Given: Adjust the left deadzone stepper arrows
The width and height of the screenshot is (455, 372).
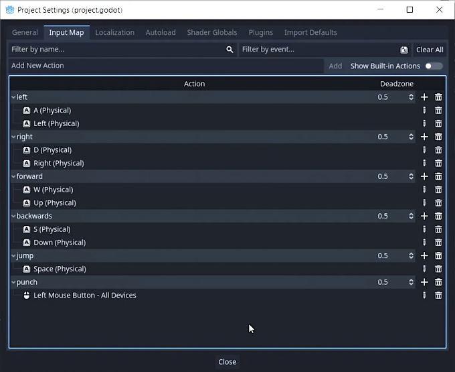Looking at the screenshot, I should click(411, 97).
